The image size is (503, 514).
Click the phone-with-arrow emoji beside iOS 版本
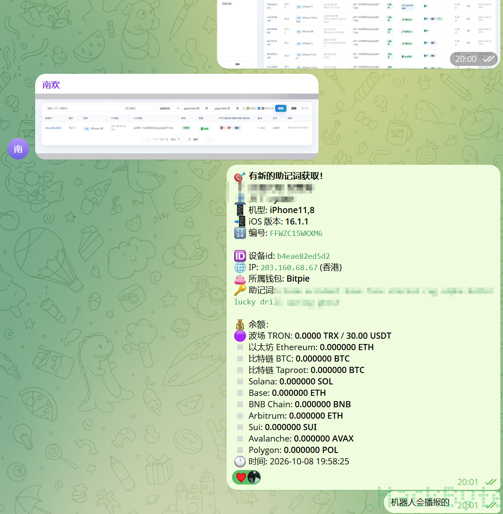[240, 221]
